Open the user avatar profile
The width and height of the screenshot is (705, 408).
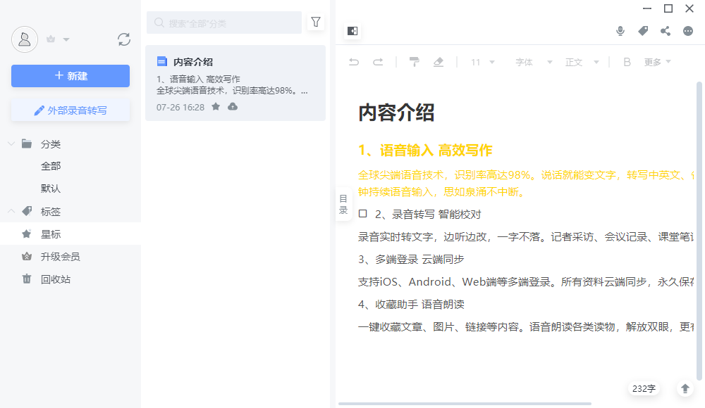[24, 39]
